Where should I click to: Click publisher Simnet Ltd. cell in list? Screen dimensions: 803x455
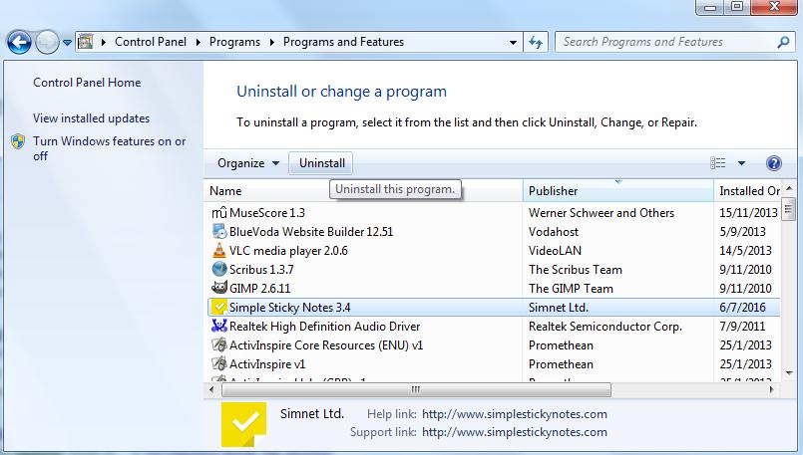(559, 308)
